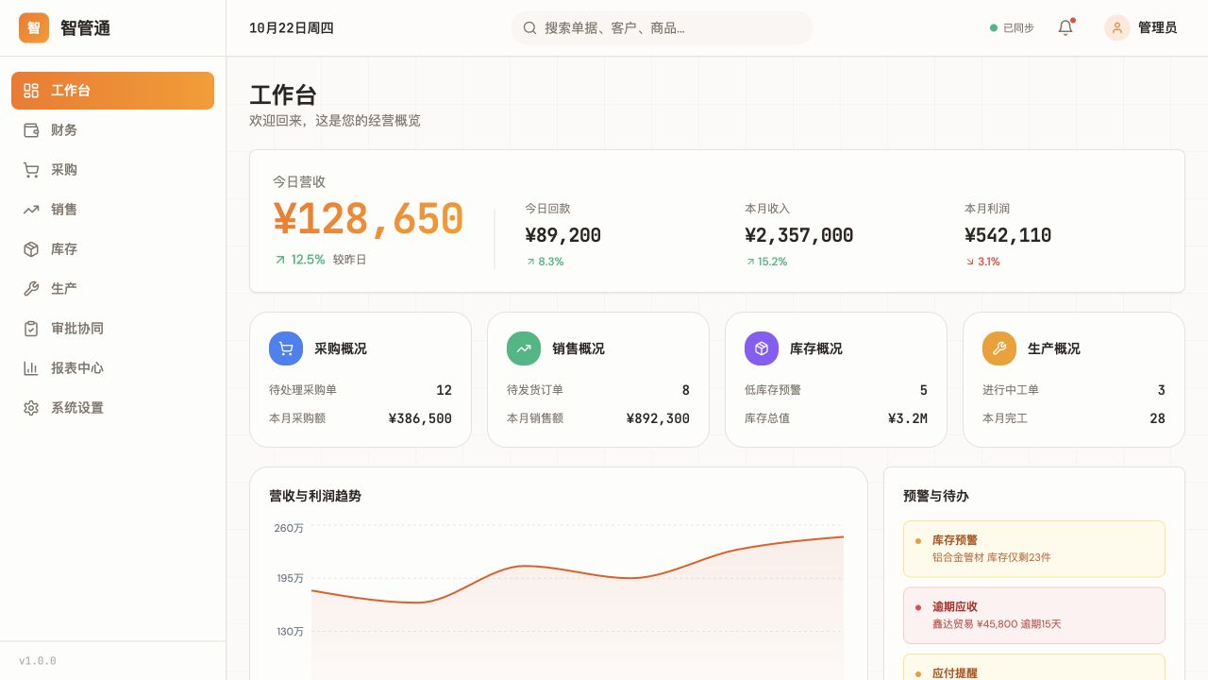
Task: Click the 待发货订单 row label
Action: [x=535, y=390]
